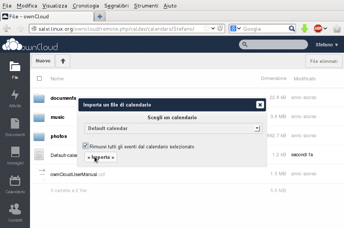Open the Cronologia menu

tap(86, 6)
